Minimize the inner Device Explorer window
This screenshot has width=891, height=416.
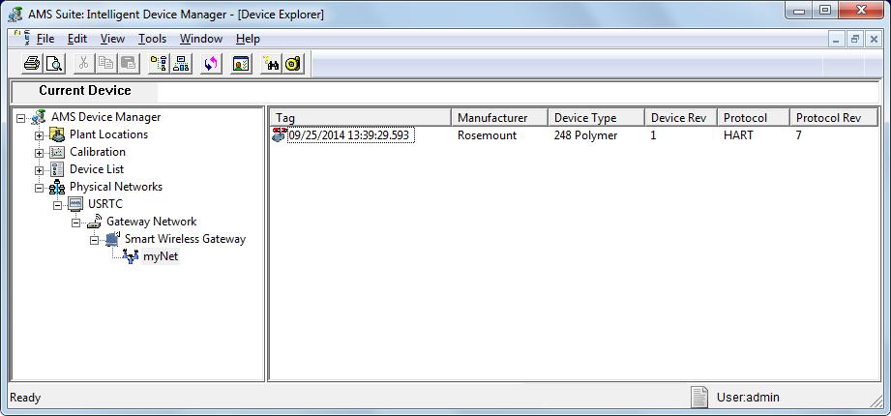pyautogui.click(x=837, y=40)
